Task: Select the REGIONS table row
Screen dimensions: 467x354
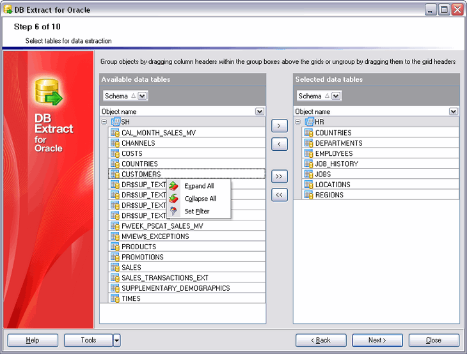Action: (x=381, y=194)
